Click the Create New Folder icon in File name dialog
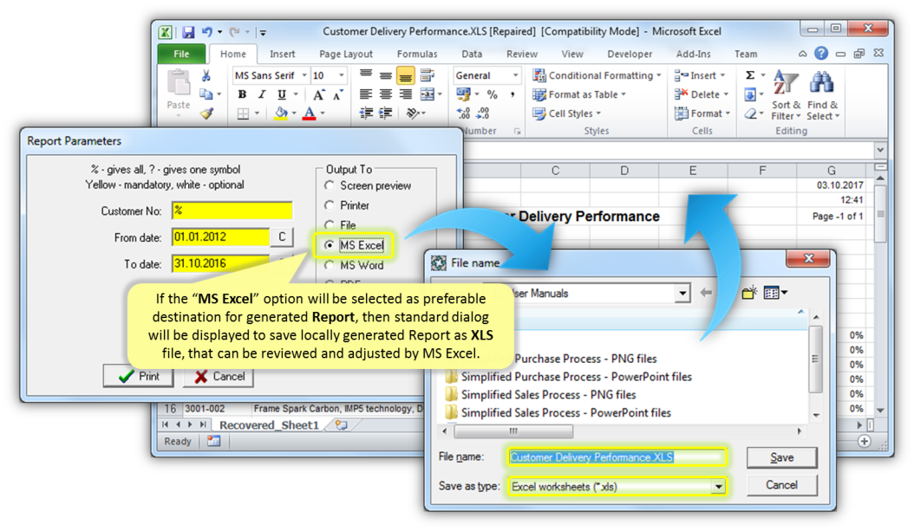The width and height of the screenshot is (914, 531). pyautogui.click(x=749, y=292)
